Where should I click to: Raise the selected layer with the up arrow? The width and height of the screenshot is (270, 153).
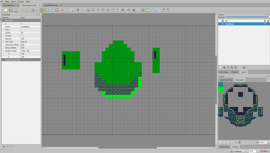click(x=224, y=67)
